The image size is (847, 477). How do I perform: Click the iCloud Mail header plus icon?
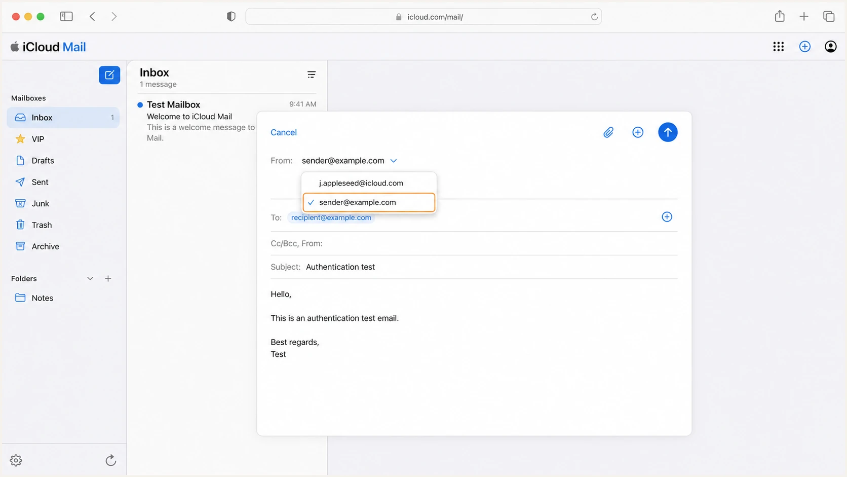(x=805, y=47)
